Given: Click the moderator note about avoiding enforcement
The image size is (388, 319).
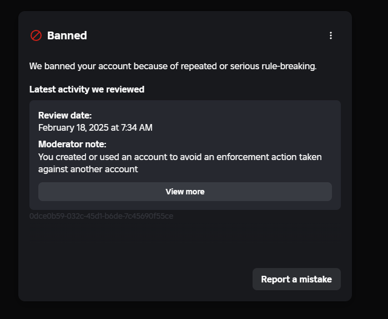Looking at the screenshot, I should [x=180, y=163].
